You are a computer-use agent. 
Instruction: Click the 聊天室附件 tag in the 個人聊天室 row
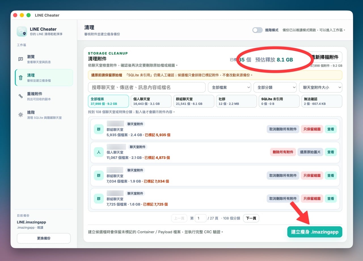coord(138,147)
